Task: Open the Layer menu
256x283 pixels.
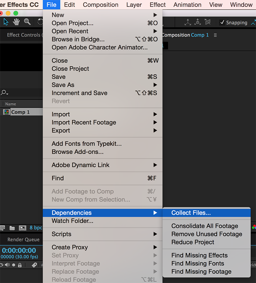Action: (x=134, y=5)
